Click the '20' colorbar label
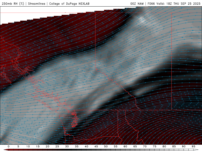The image size is (202, 151). 47,146
